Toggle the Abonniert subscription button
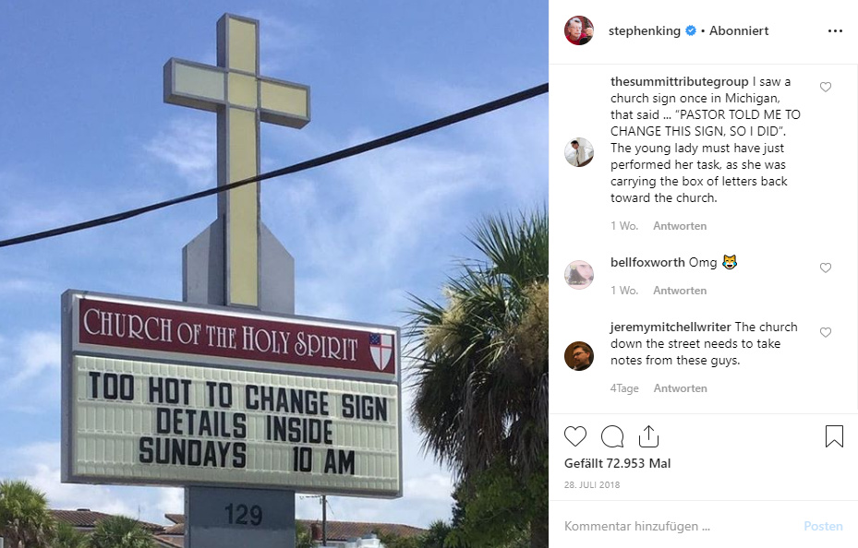This screenshot has height=548, width=858. (739, 30)
